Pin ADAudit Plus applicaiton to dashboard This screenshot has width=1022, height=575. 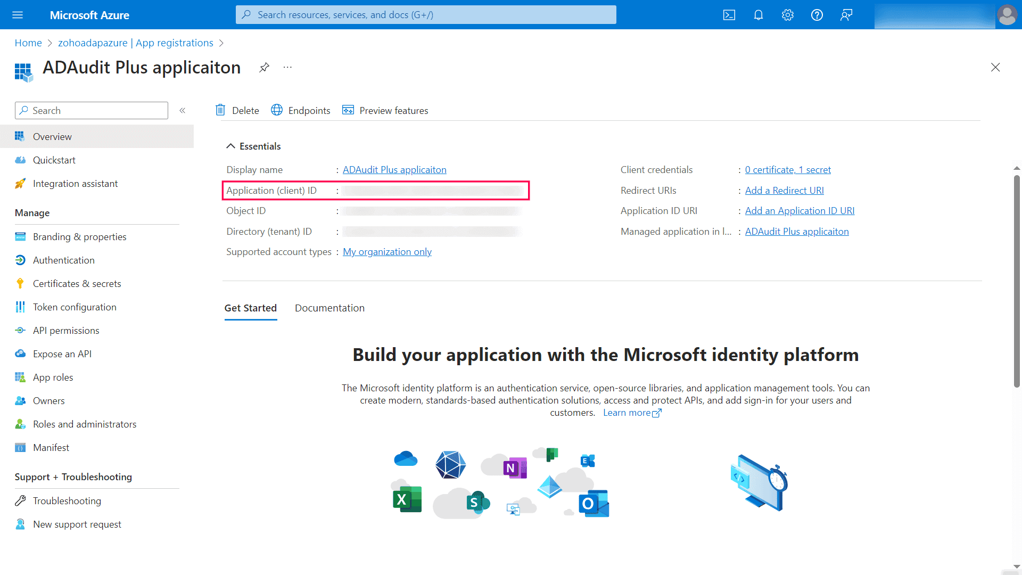(x=264, y=68)
